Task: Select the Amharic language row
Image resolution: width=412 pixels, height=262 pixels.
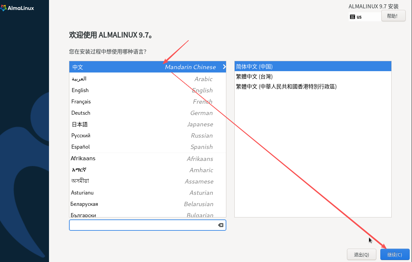Action: pos(148,170)
